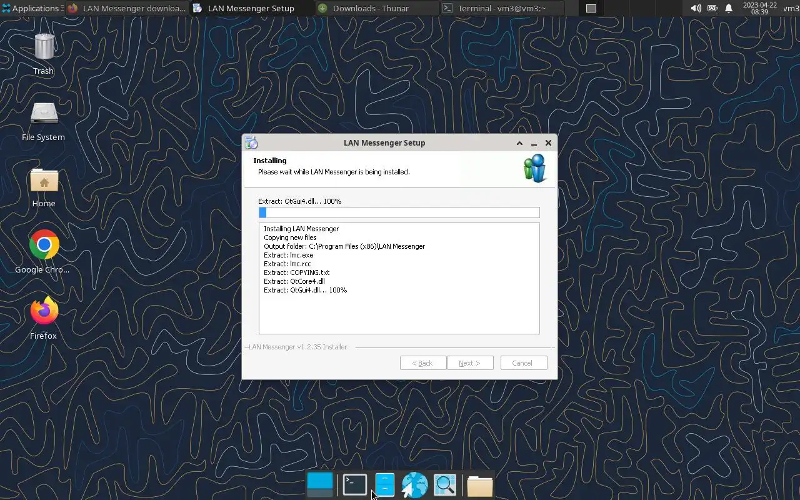Open the notifications bell icon
The width and height of the screenshot is (800, 500).
729,8
